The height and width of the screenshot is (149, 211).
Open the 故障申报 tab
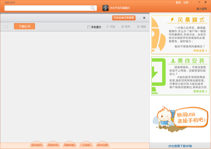pos(69,145)
